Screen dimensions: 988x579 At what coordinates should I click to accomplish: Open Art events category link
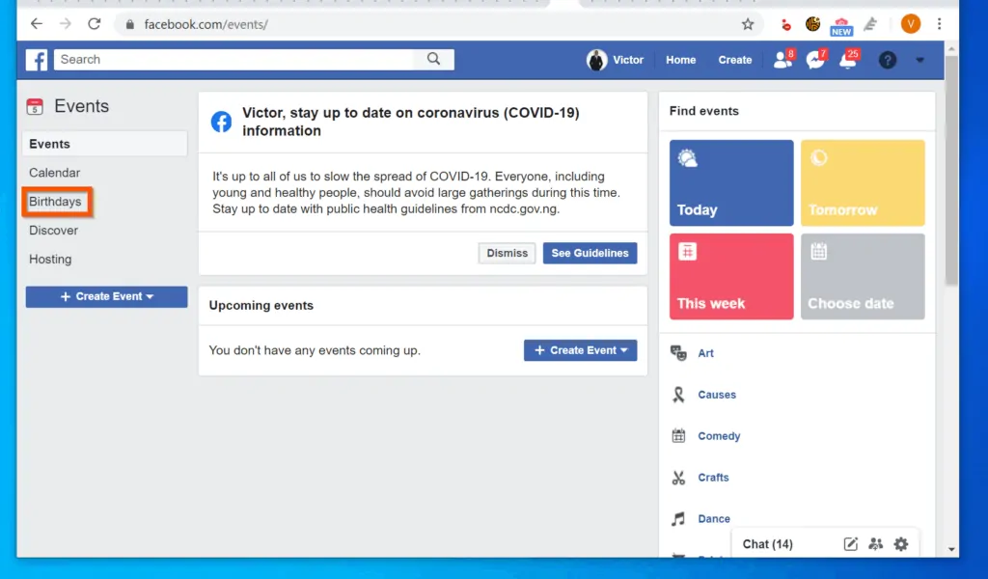(705, 353)
